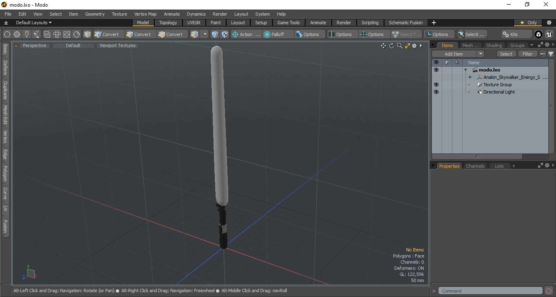Viewport: 556px width, 297px height.
Task: Click the Filter button in Items panel
Action: click(527, 54)
